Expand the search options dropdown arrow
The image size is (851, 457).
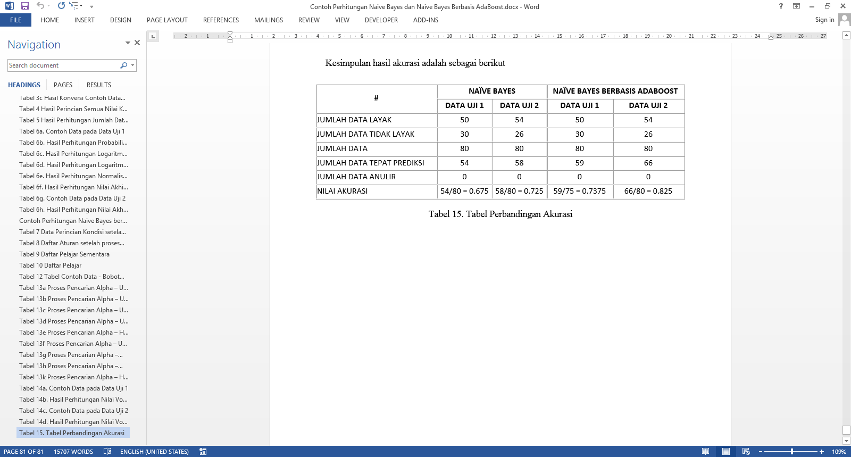(132, 65)
